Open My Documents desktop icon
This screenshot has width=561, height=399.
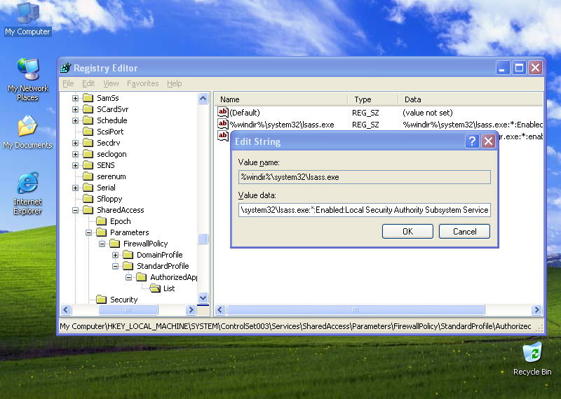click(27, 132)
